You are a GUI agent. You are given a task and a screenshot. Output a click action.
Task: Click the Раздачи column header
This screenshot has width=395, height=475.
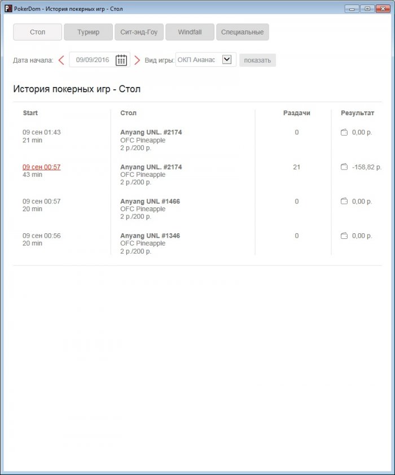297,113
